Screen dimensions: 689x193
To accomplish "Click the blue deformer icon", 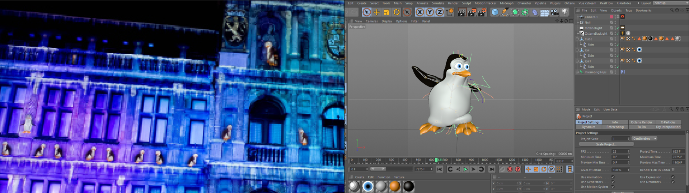I will (x=535, y=13).
